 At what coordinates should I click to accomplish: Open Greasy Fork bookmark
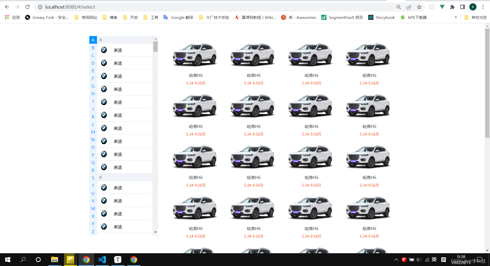(47, 17)
